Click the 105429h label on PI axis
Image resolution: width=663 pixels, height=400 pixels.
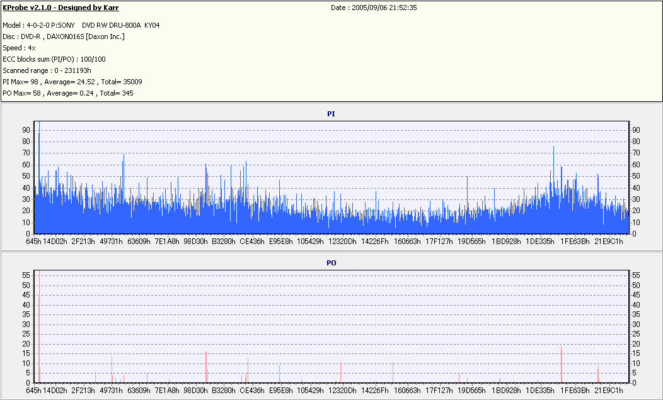pyautogui.click(x=310, y=242)
